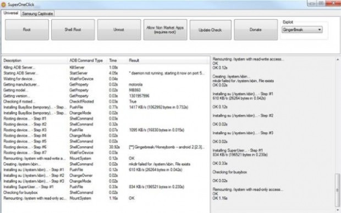The width and height of the screenshot is (341, 213).
Task: Select the Universal tab
Action: 10,13
